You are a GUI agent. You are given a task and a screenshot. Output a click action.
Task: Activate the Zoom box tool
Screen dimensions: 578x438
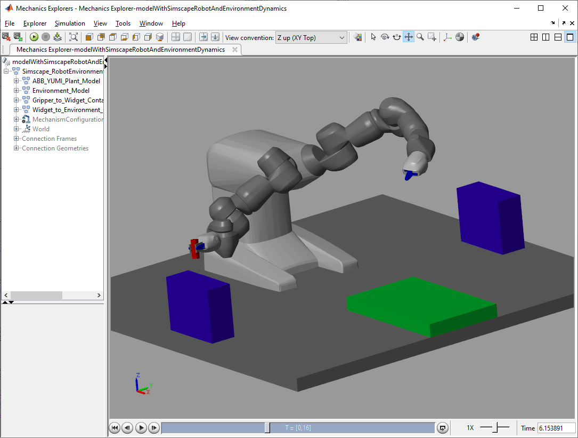pos(432,37)
